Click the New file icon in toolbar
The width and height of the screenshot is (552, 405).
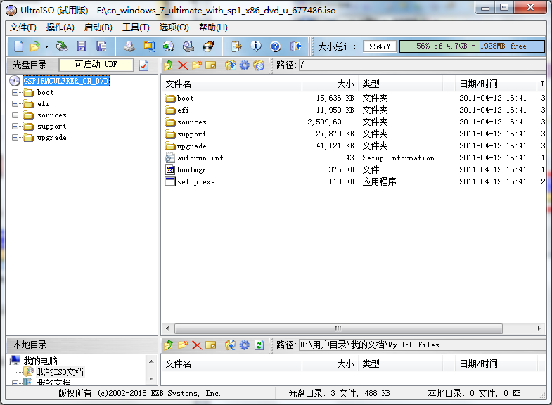pyautogui.click(x=18, y=46)
